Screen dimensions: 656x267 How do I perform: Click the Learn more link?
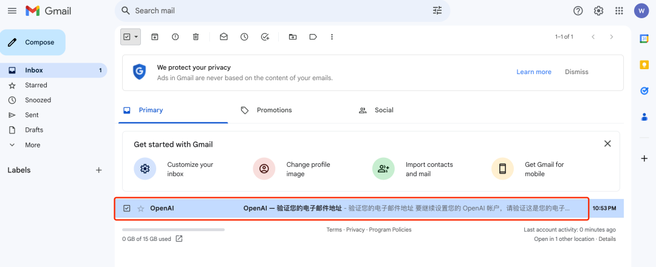(534, 72)
